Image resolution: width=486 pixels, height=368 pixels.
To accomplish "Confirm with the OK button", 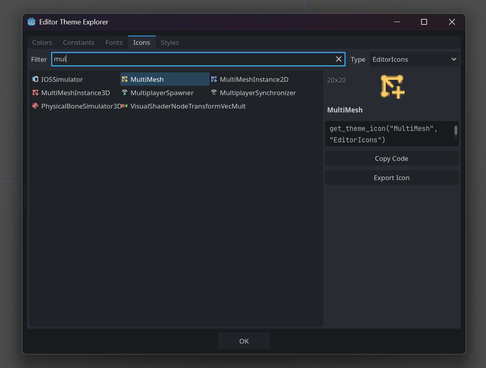I will click(x=244, y=341).
